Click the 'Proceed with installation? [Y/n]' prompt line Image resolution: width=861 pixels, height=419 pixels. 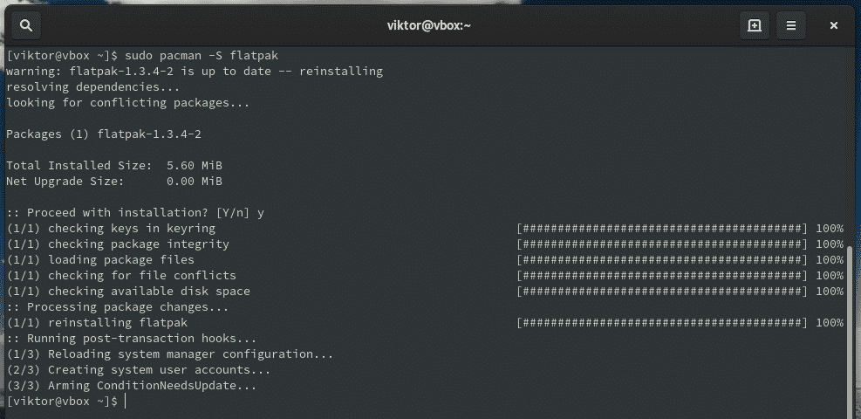(135, 212)
